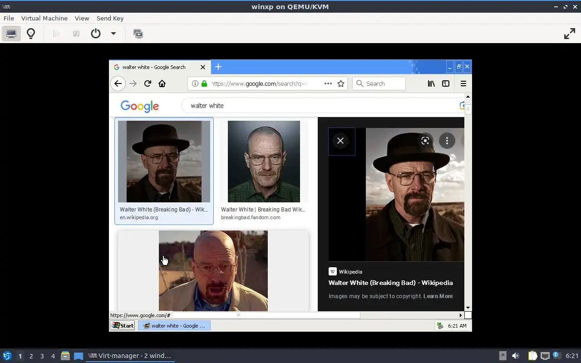This screenshot has height=363, width=581.
Task: Click the Wikipedia source icon in preview
Action: pos(333,271)
